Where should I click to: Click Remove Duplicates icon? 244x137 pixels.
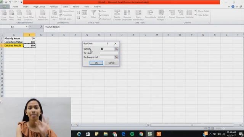[x=127, y=15]
